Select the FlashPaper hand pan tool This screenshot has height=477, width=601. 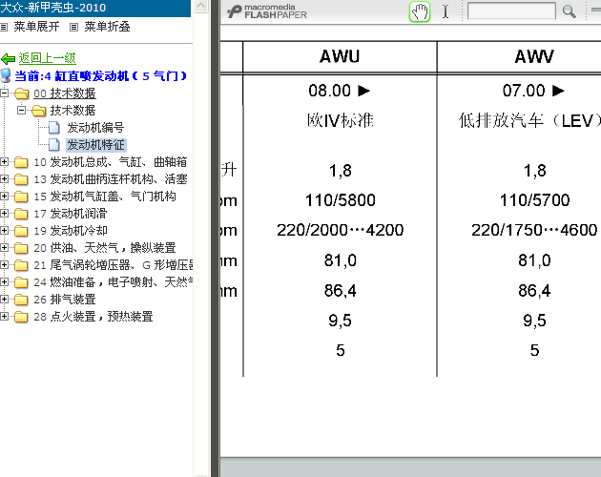pyautogui.click(x=420, y=11)
